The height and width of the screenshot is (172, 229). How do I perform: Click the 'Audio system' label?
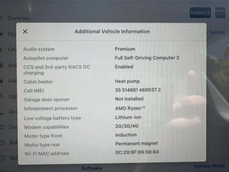click(x=39, y=49)
